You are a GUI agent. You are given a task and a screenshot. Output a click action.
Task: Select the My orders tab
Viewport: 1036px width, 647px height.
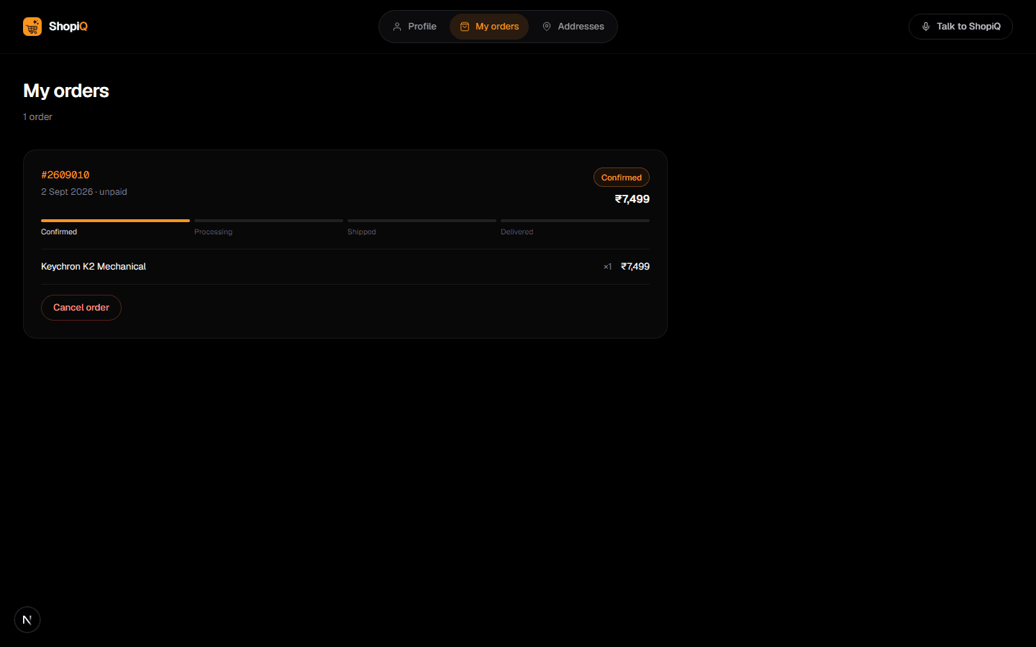click(x=489, y=27)
